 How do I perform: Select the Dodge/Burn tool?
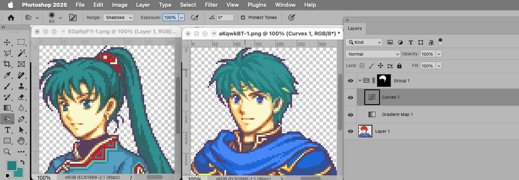[x=7, y=119]
